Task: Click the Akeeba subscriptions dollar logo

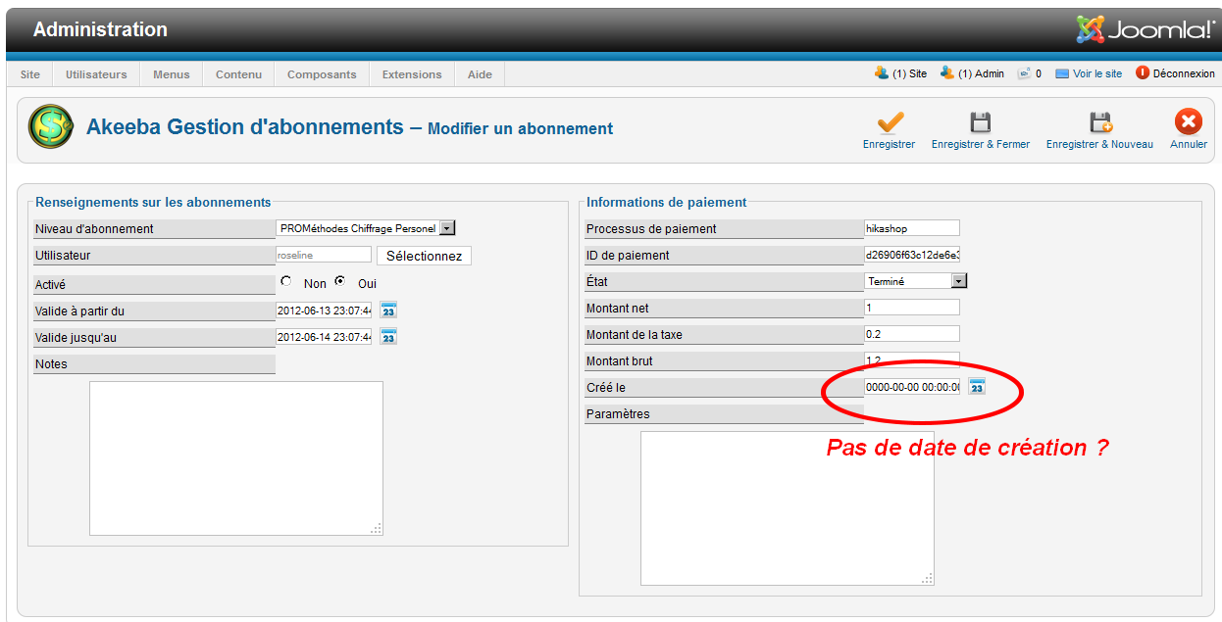Action: (50, 127)
